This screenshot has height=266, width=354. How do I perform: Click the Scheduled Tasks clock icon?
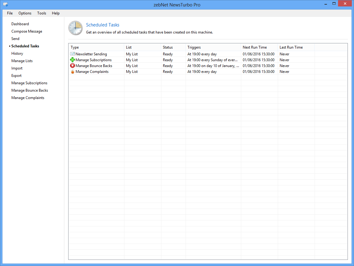tap(75, 28)
